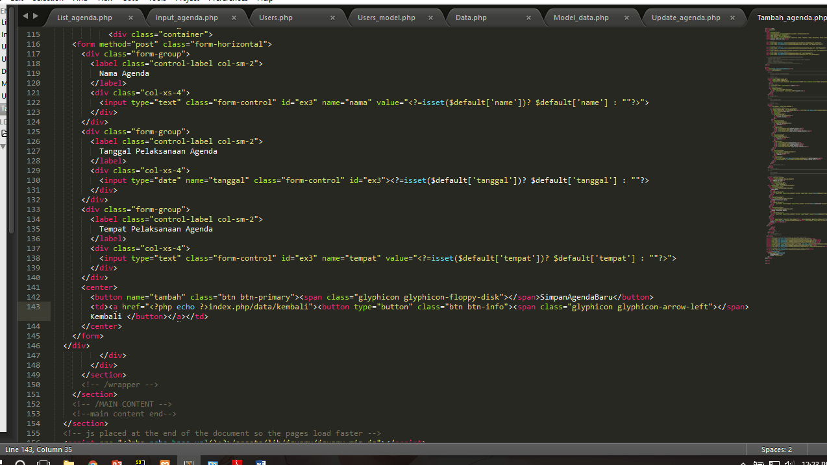The image size is (827, 465).
Task: Close the Users_model.php tab
Action: tap(431, 18)
